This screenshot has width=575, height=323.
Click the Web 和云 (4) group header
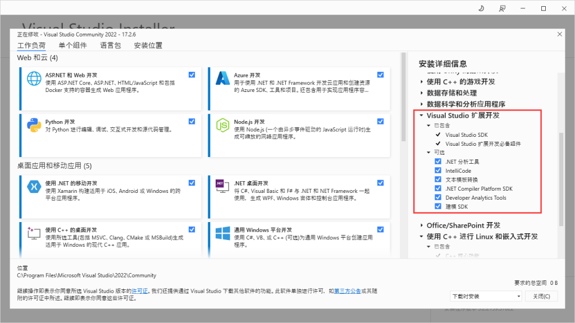coord(38,58)
